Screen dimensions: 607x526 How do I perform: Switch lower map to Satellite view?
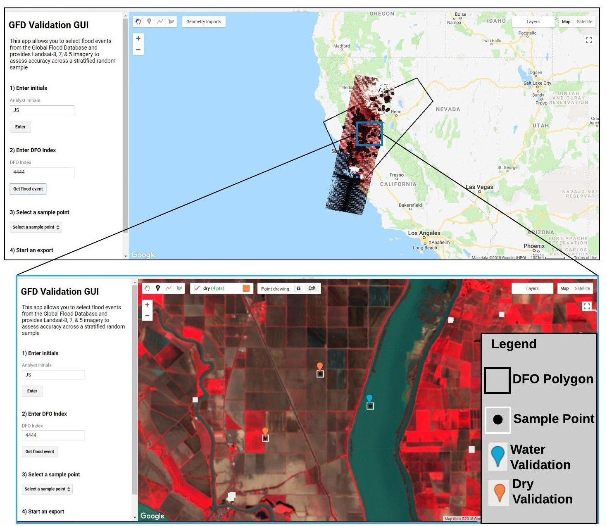click(582, 288)
